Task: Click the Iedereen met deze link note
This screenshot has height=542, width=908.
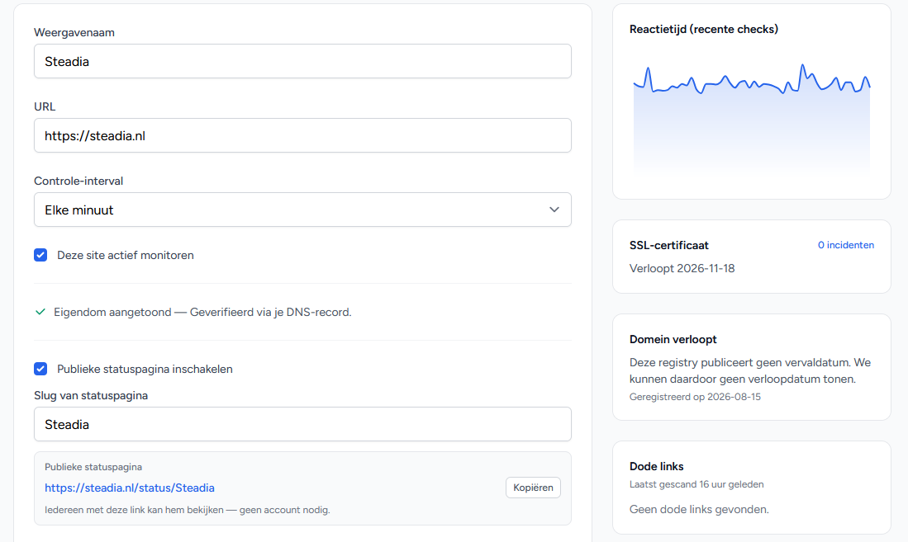Action: (187, 510)
